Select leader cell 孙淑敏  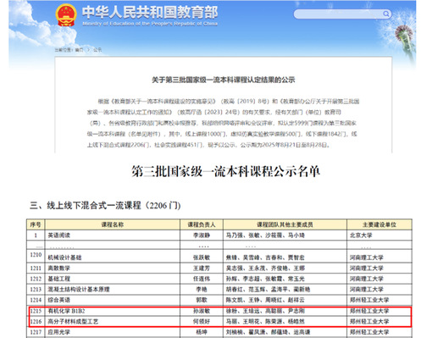[202, 311]
